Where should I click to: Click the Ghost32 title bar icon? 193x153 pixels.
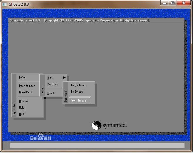(5, 4)
